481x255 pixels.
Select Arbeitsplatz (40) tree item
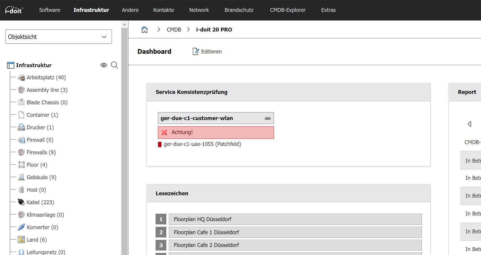tap(46, 78)
